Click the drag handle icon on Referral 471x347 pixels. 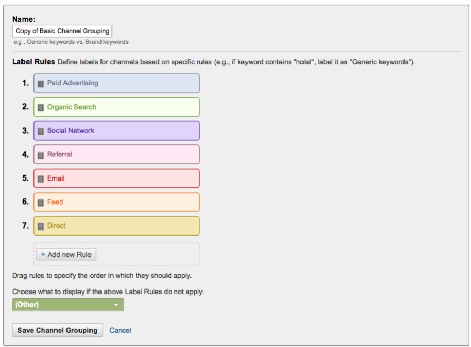41,155
